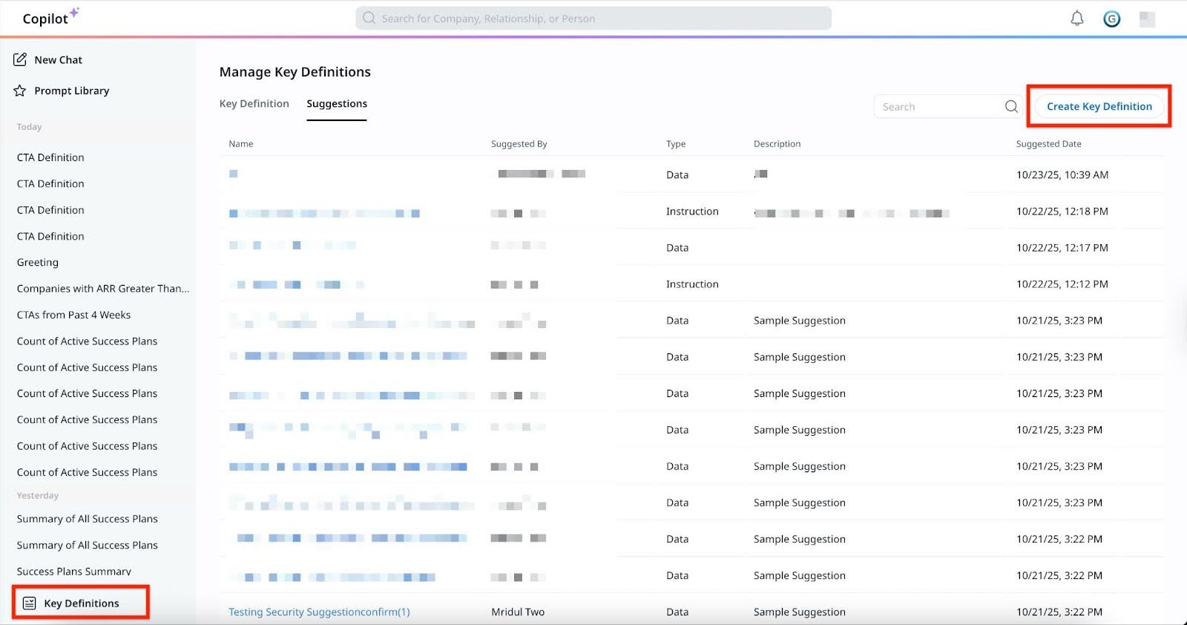Switch to the Key Definition tab
Viewport: 1187px width, 625px height.
[x=254, y=104]
